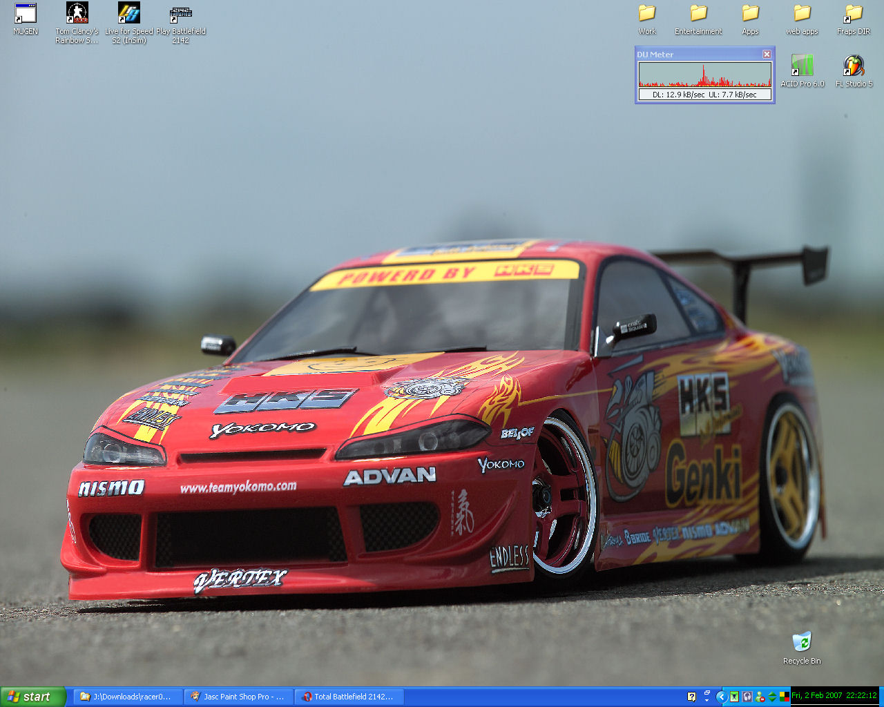Viewport: 884px width, 707px height.
Task: Open the MUGEN desktop shortcut
Action: pyautogui.click(x=26, y=19)
